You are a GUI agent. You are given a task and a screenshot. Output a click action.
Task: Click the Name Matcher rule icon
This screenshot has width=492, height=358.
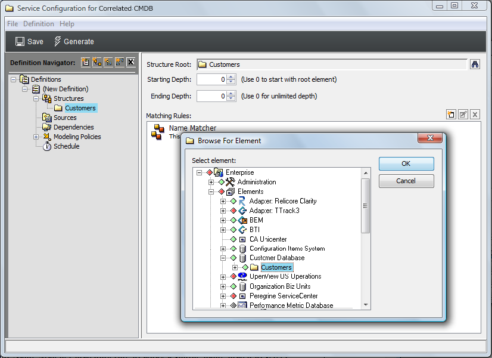pyautogui.click(x=158, y=132)
